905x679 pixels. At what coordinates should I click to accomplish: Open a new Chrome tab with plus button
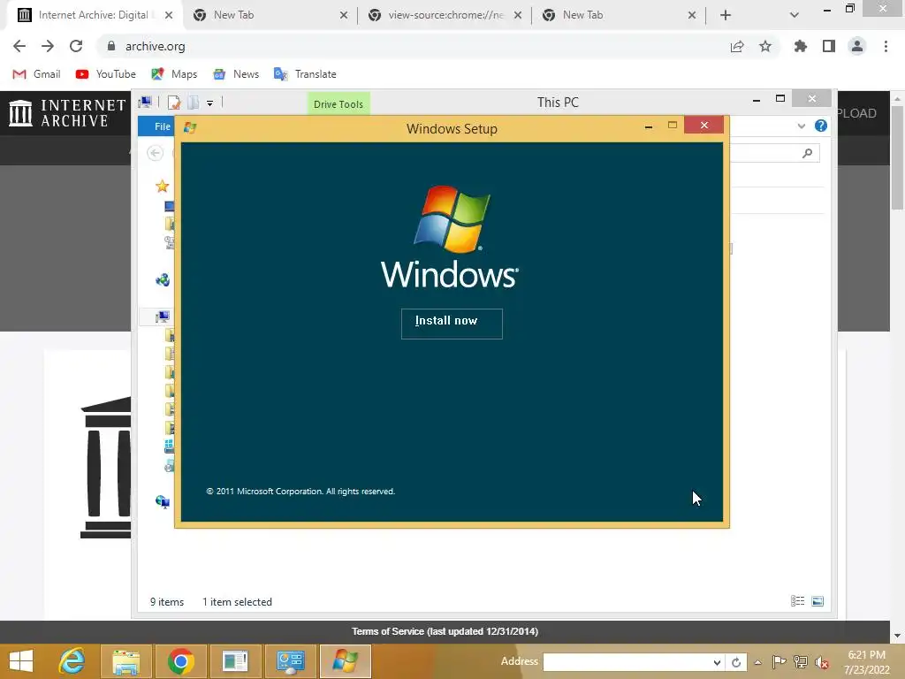(x=726, y=16)
